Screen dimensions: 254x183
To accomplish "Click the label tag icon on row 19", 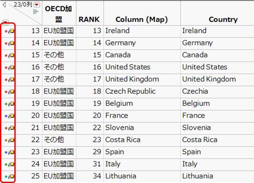I will [11, 104].
